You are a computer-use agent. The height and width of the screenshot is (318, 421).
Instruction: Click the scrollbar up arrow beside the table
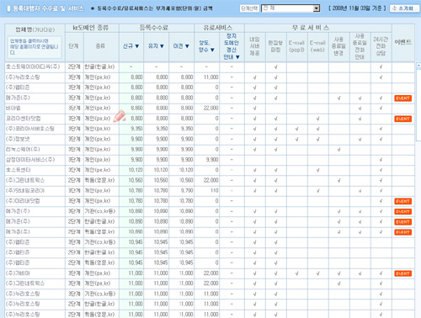418,66
